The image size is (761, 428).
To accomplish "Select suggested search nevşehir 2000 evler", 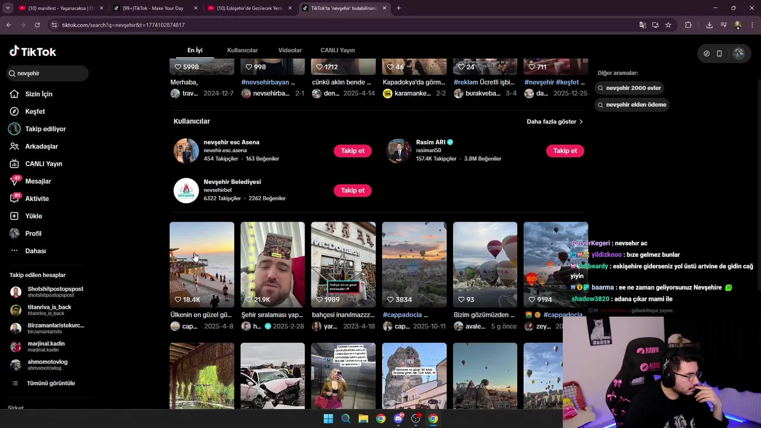I will coord(629,88).
